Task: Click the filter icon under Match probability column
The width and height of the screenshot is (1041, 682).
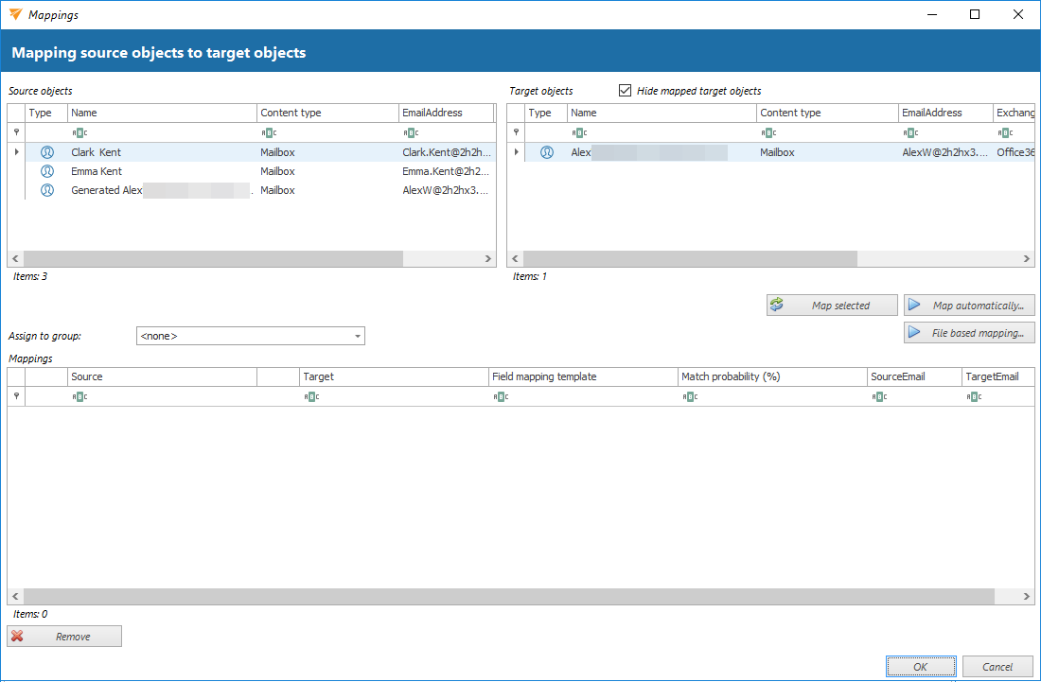Action: click(x=690, y=397)
